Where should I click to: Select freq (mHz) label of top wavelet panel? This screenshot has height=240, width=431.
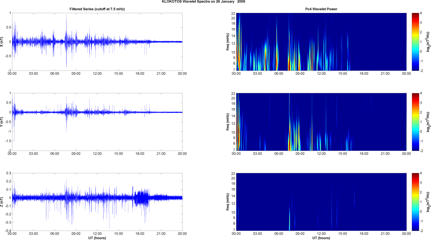point(228,42)
